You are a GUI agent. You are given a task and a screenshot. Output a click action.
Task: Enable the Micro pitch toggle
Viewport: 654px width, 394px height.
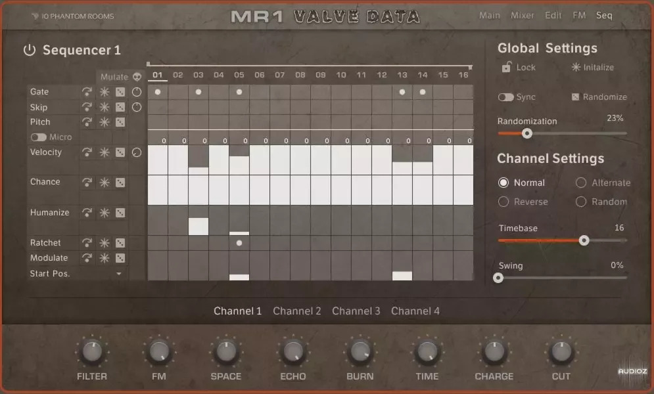pos(38,137)
